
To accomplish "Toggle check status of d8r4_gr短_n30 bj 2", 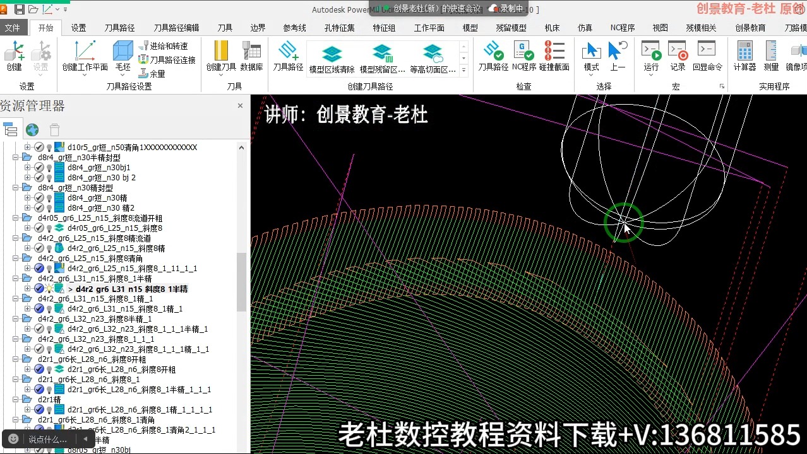I will [x=39, y=178].
